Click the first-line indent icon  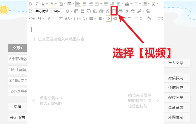(112, 4)
